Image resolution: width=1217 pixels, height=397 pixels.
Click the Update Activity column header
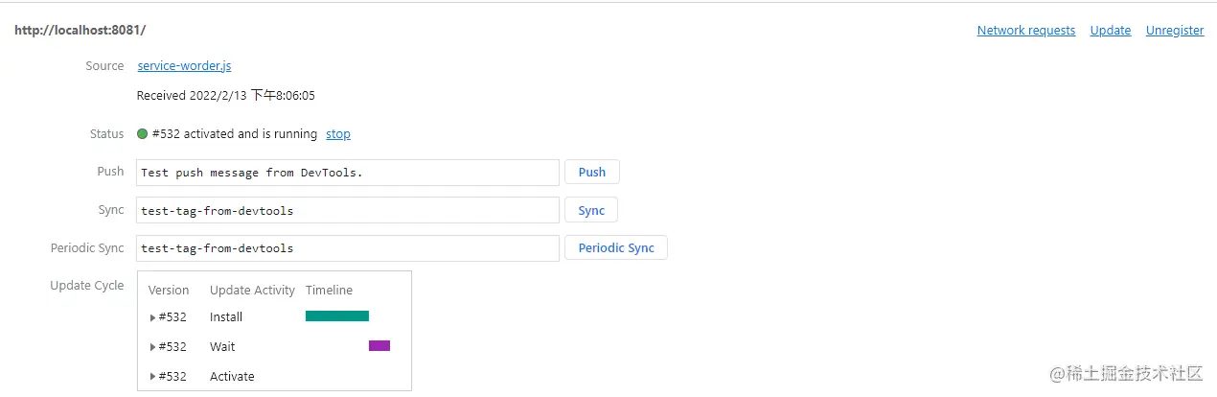click(251, 291)
